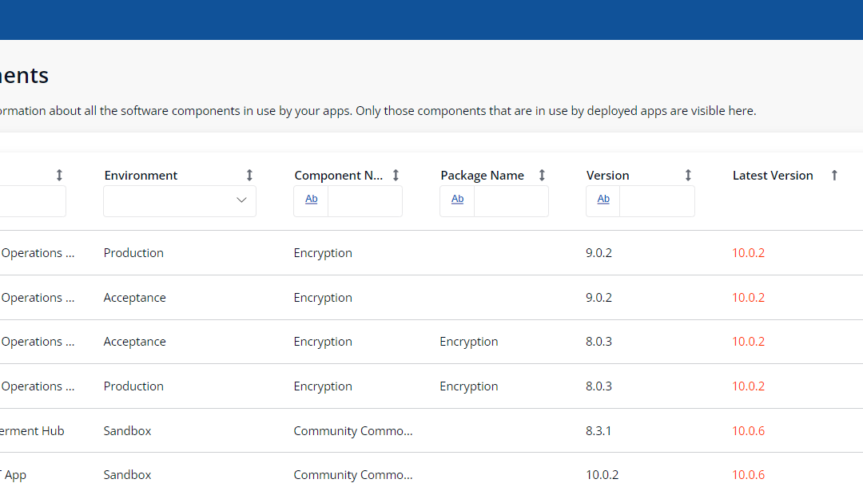863x495 pixels.
Task: Click 'erment Hub' app name cell
Action: point(32,430)
